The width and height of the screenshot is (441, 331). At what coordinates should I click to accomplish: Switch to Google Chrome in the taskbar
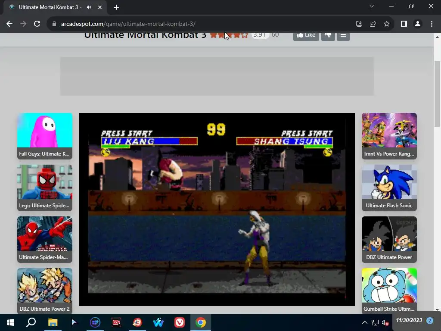201,322
